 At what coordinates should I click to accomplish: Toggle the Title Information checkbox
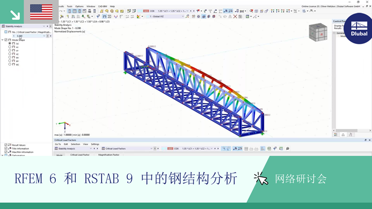[6, 148]
